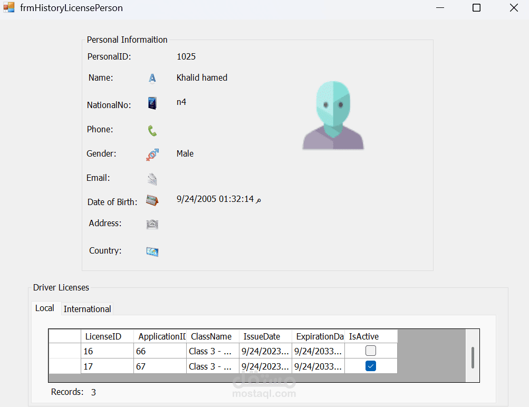529x407 pixels.
Task: Uncheck IsActive checkbox for license 17
Action: pos(371,366)
